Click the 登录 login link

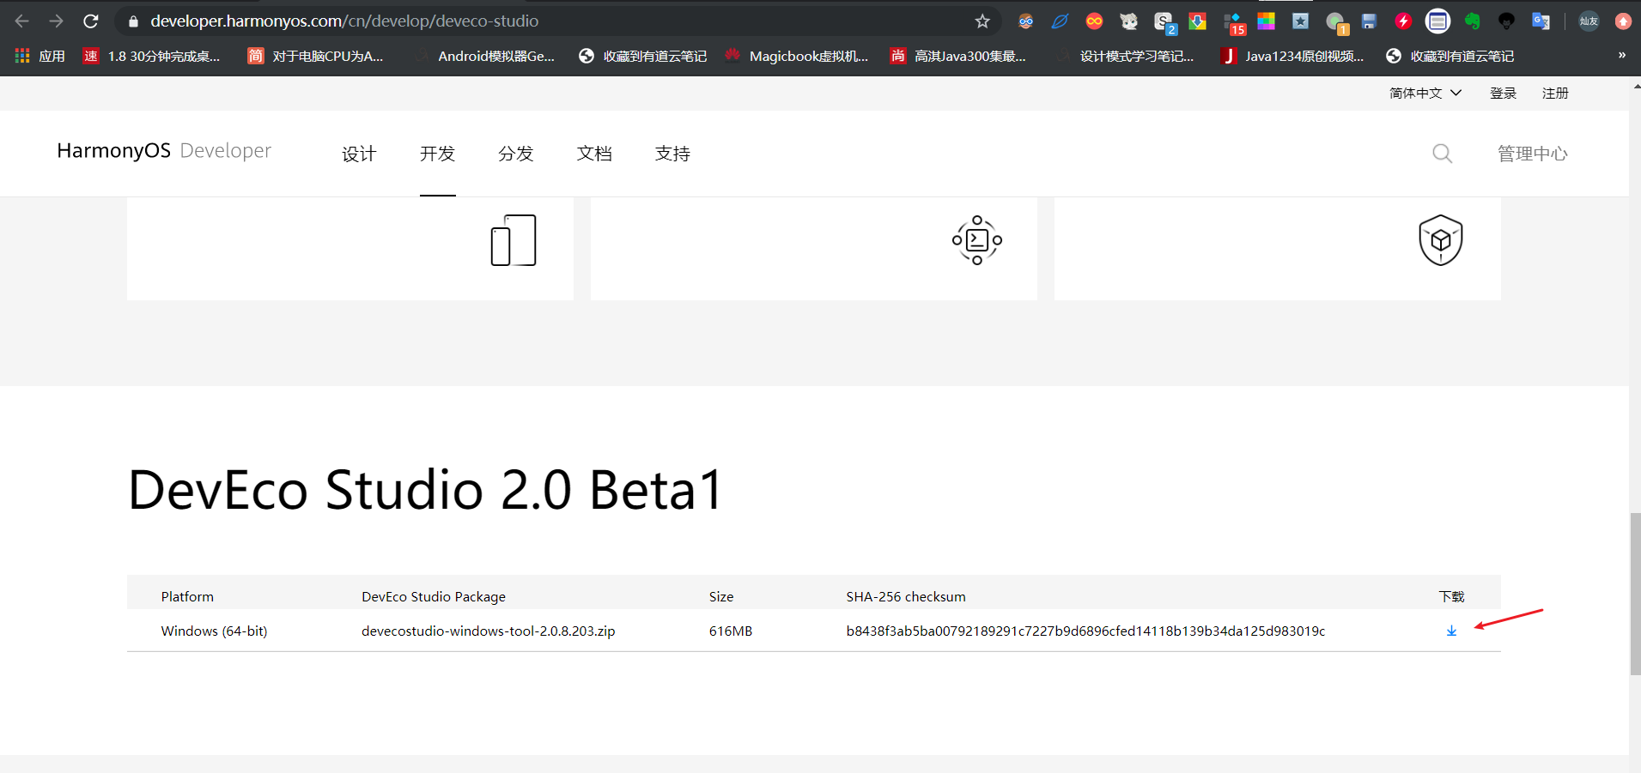point(1503,93)
